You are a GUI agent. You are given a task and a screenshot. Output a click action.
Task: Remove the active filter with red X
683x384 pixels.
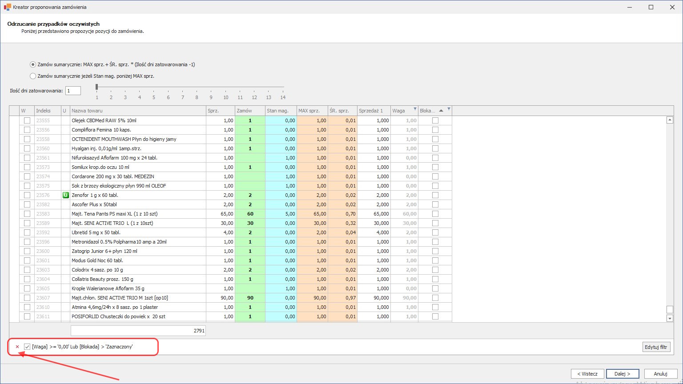pyautogui.click(x=17, y=347)
